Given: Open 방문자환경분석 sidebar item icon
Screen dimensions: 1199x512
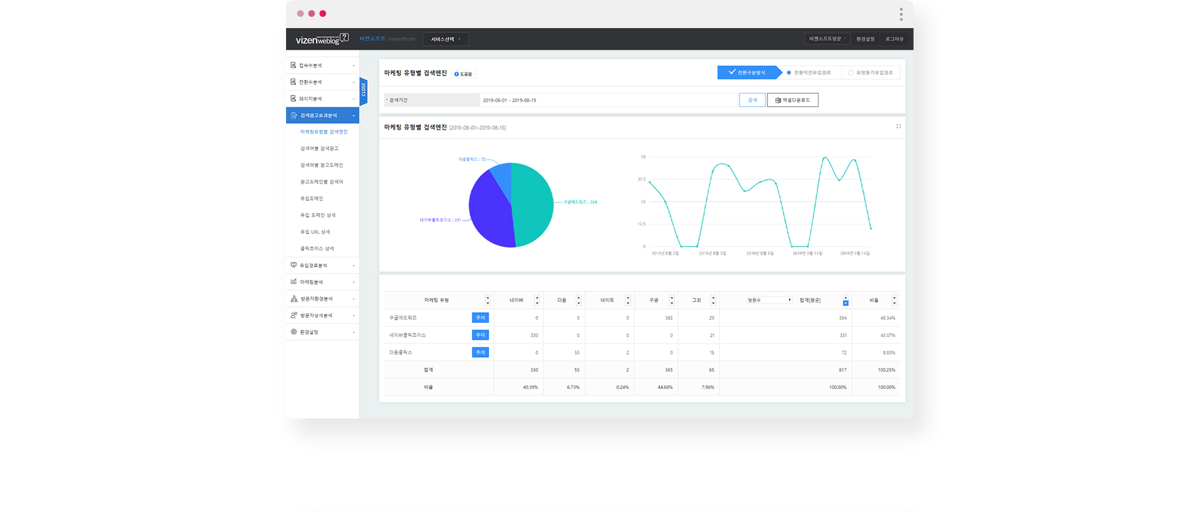Looking at the screenshot, I should point(294,298).
